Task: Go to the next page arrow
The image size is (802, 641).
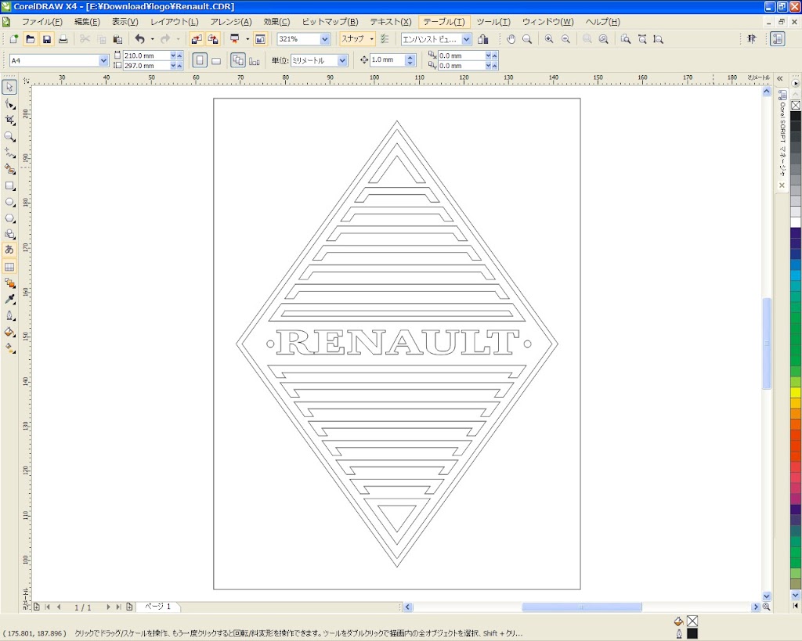Action: pos(108,607)
